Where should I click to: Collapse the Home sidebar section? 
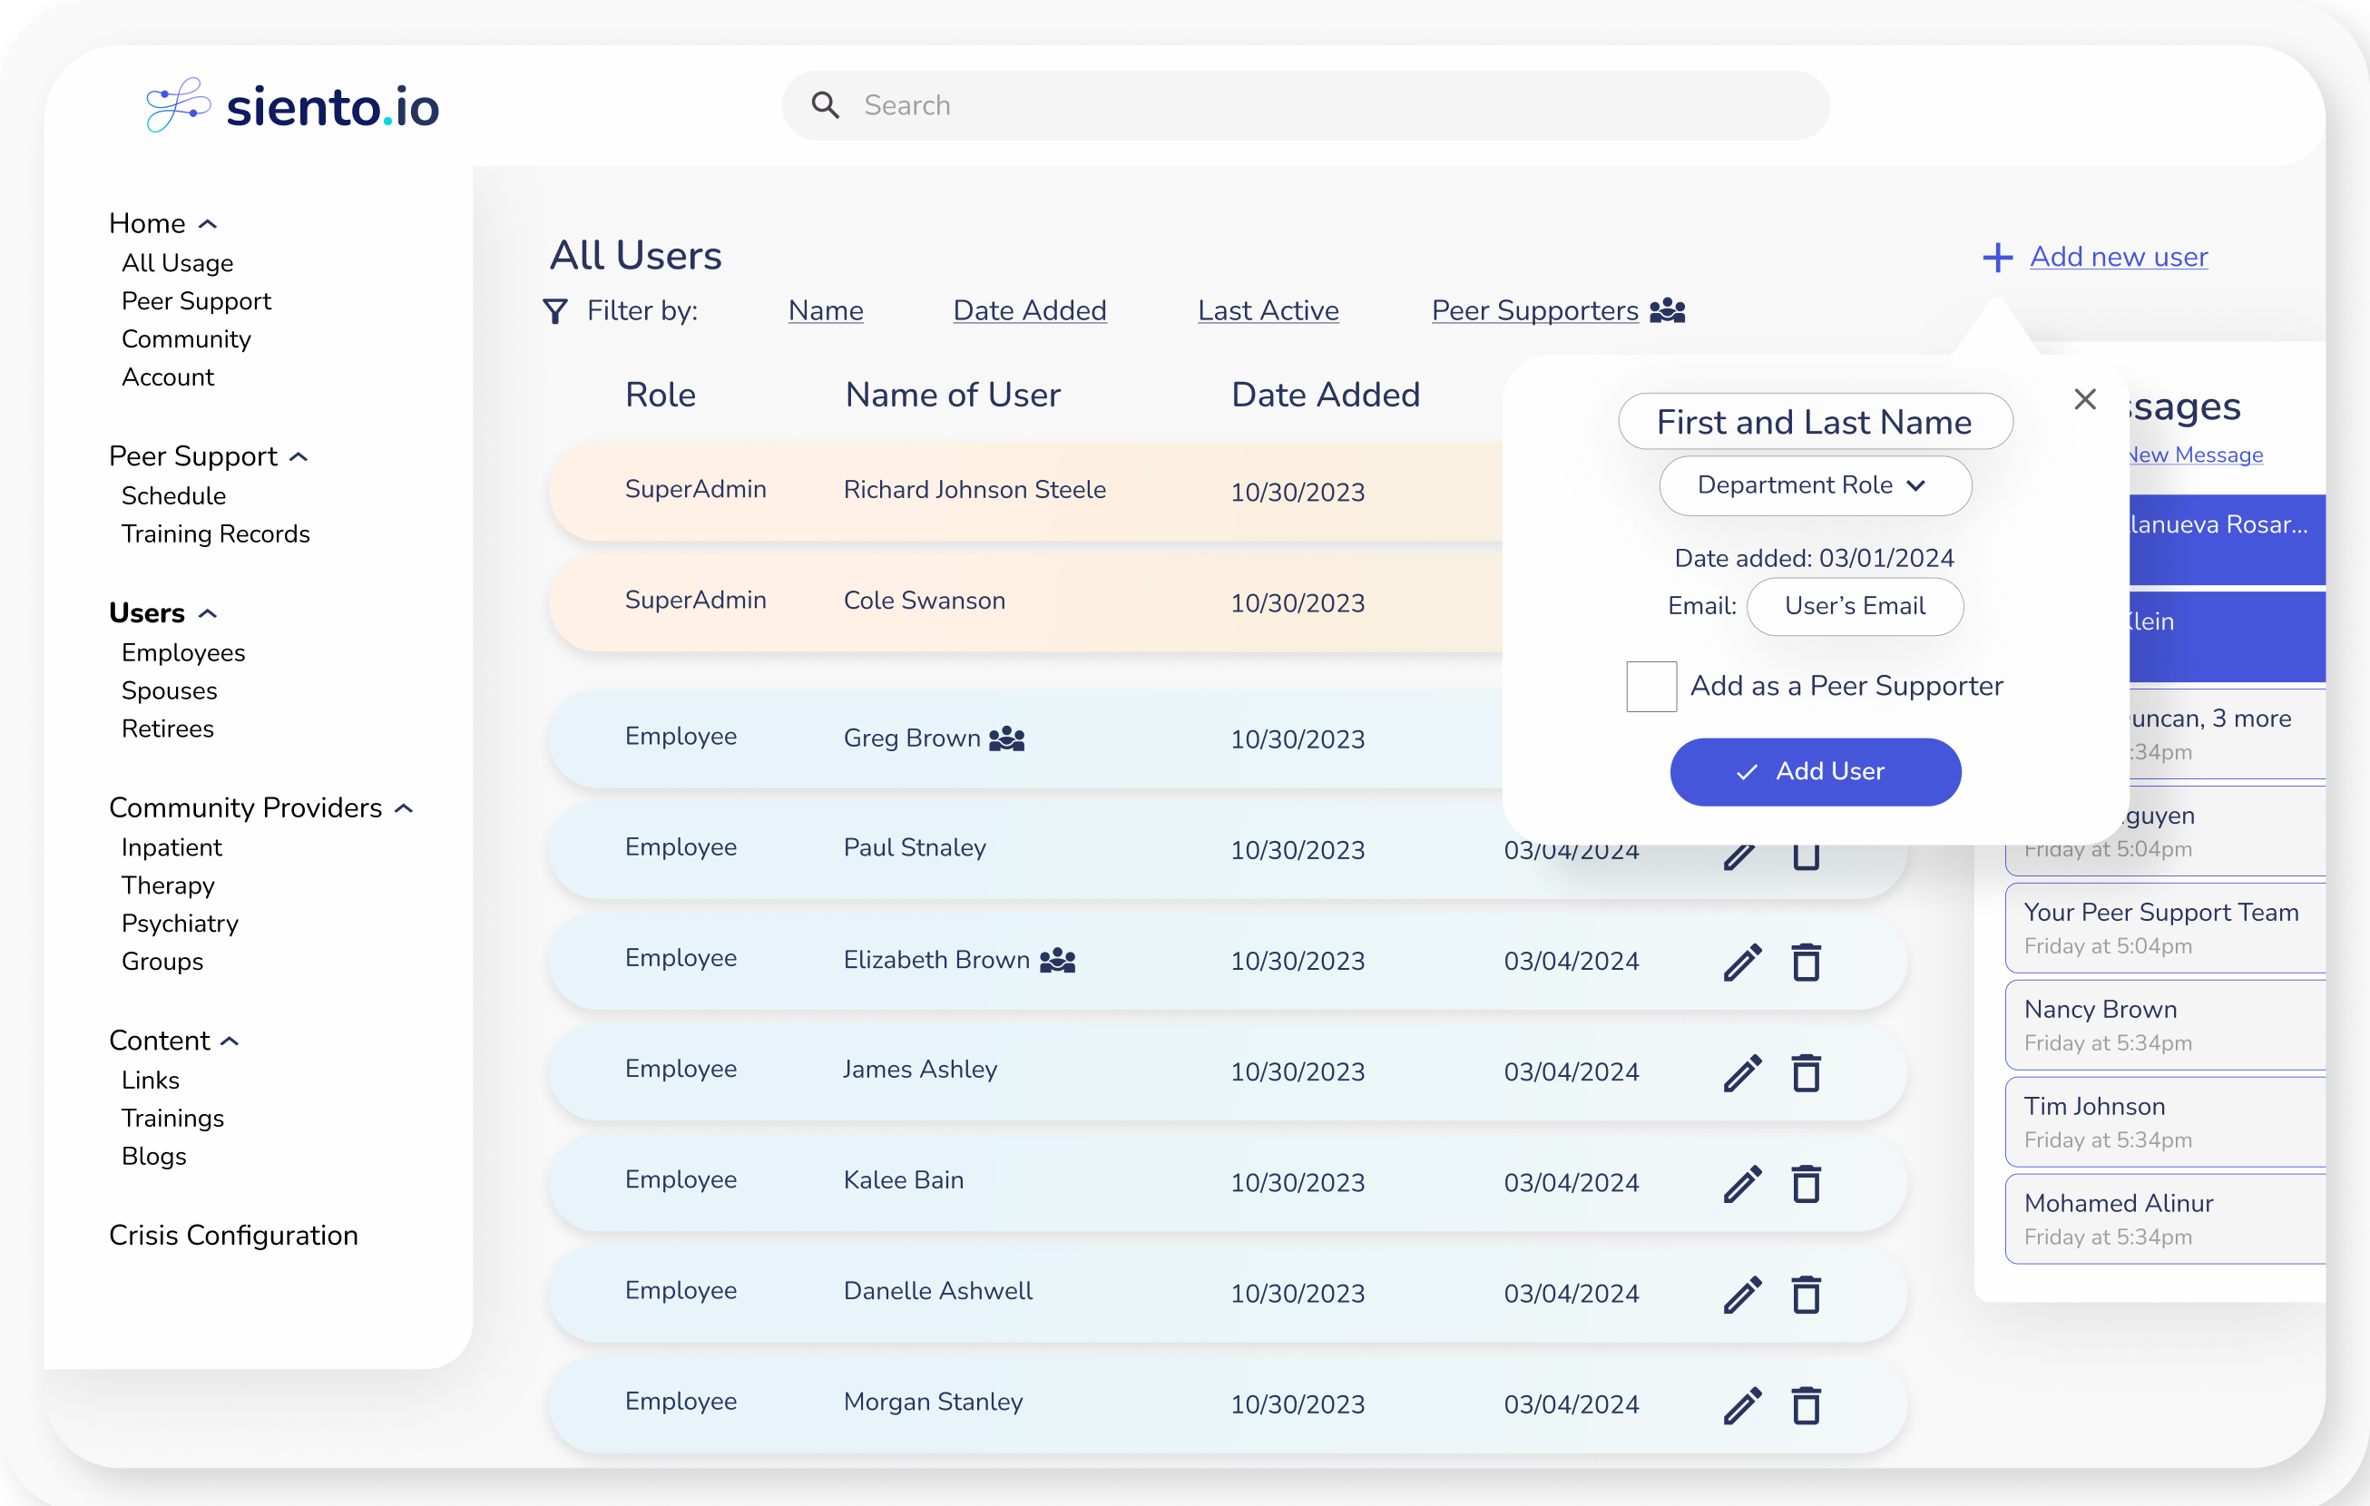coord(208,224)
